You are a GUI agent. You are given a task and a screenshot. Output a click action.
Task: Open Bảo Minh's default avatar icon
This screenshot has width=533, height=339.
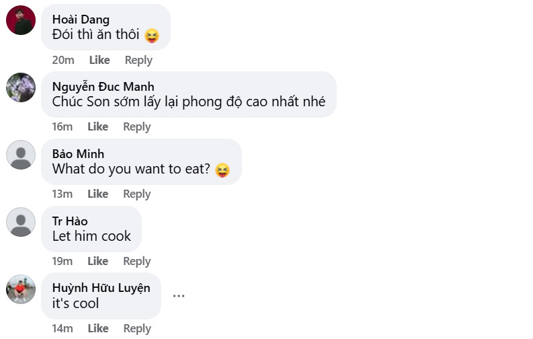(x=20, y=155)
